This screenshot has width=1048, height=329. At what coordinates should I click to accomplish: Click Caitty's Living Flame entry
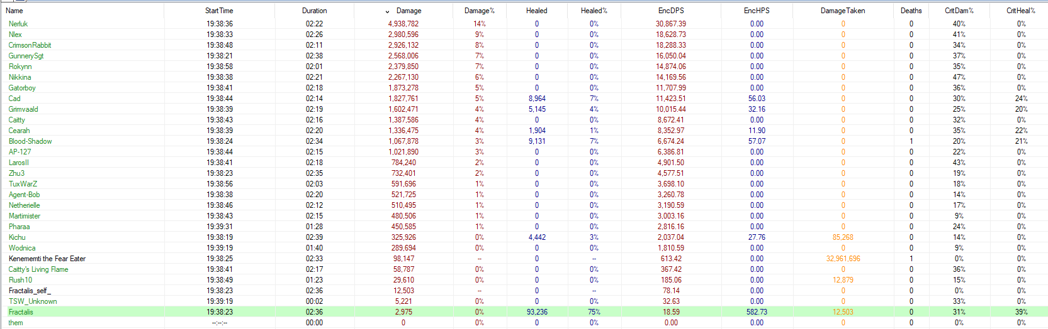pyautogui.click(x=38, y=269)
